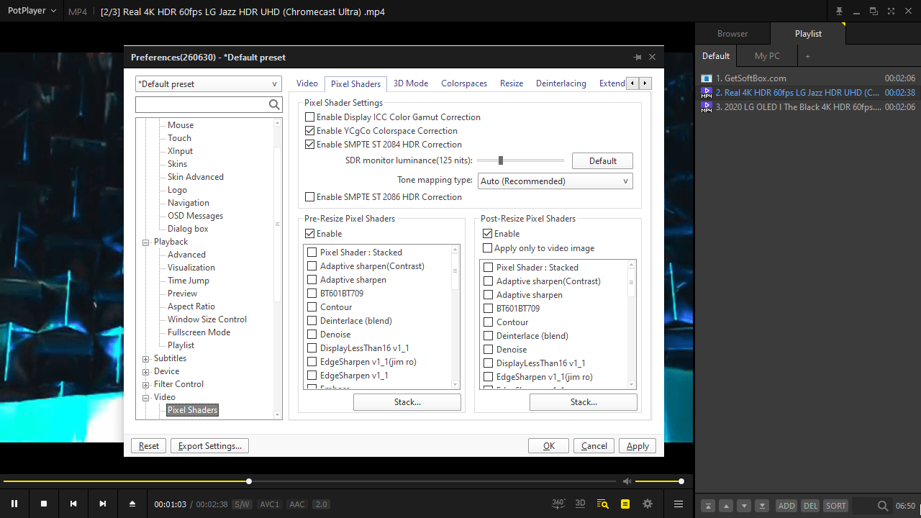Image resolution: width=921 pixels, height=518 pixels.
Task: Move selected playlist item up one
Action: pyautogui.click(x=726, y=506)
